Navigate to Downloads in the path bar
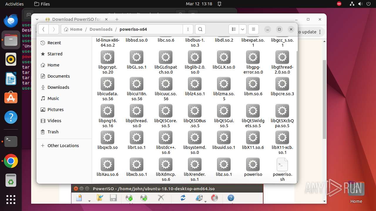376x211 pixels. 101,29
